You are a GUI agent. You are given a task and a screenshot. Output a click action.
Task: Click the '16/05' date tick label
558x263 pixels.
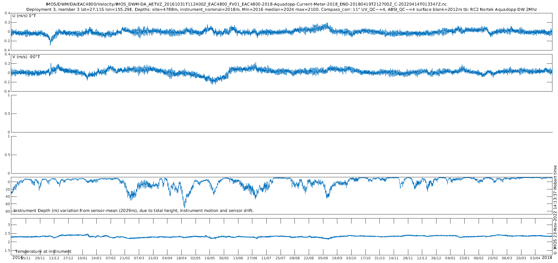[x=210, y=258]
